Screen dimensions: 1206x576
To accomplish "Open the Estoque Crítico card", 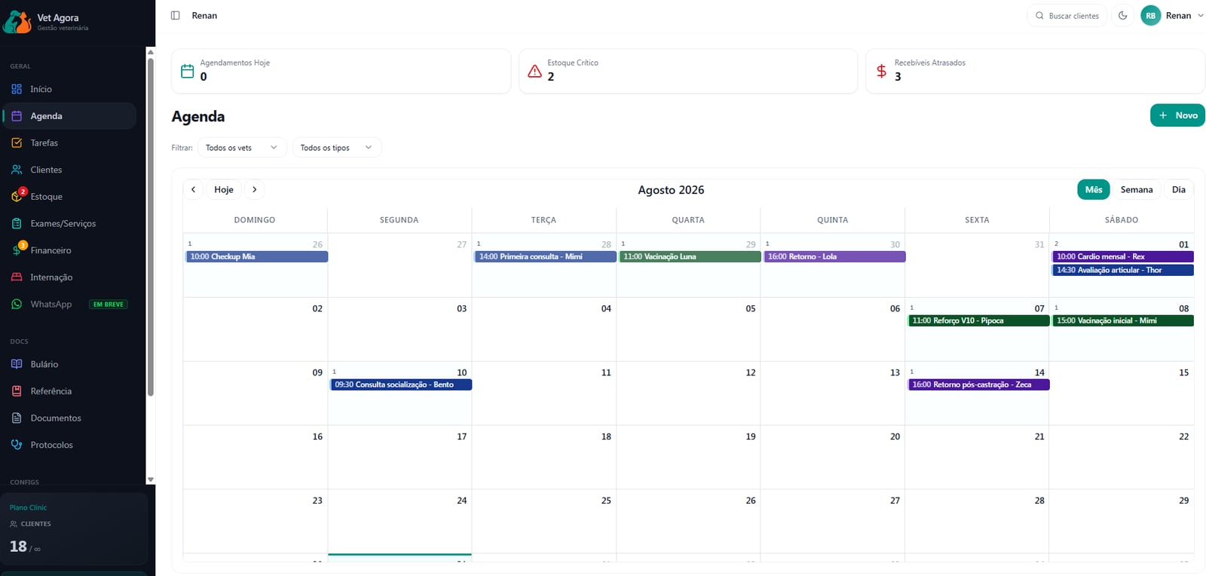I will click(x=688, y=72).
